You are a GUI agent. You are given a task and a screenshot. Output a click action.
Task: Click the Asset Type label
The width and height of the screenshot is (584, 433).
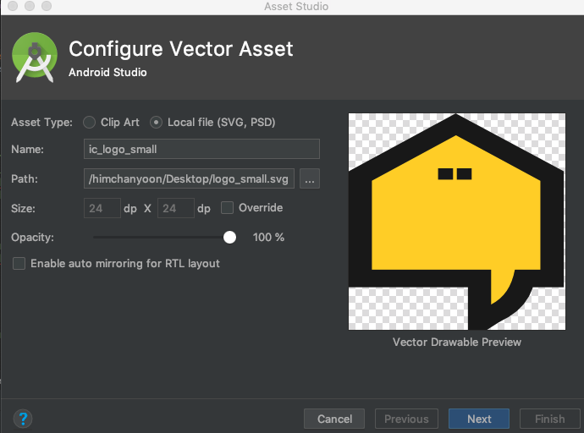(x=41, y=123)
